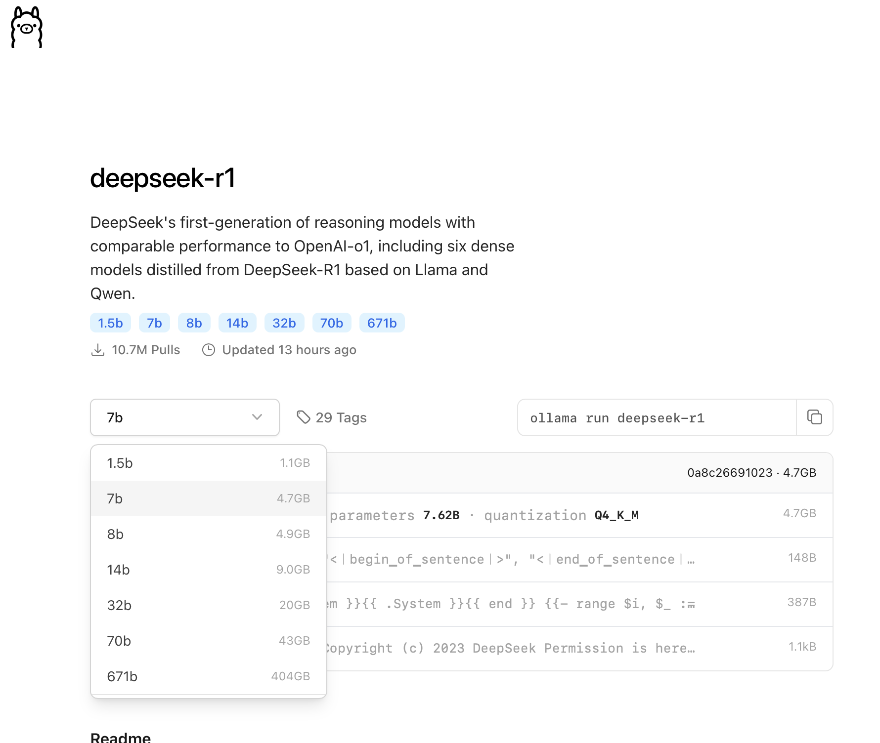Select 1.5b option in dropdown list

209,463
